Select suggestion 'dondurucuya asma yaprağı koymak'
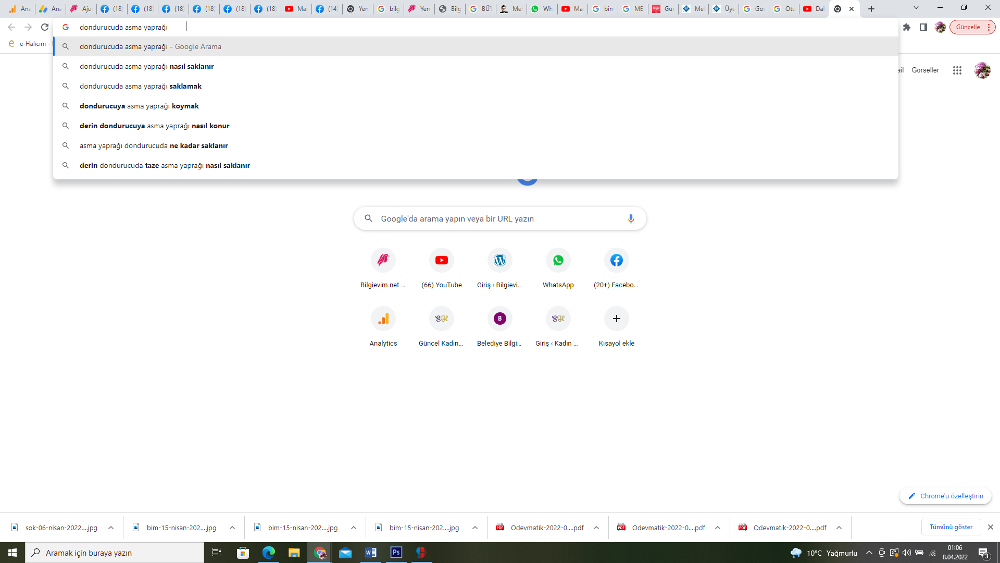 [x=139, y=106]
